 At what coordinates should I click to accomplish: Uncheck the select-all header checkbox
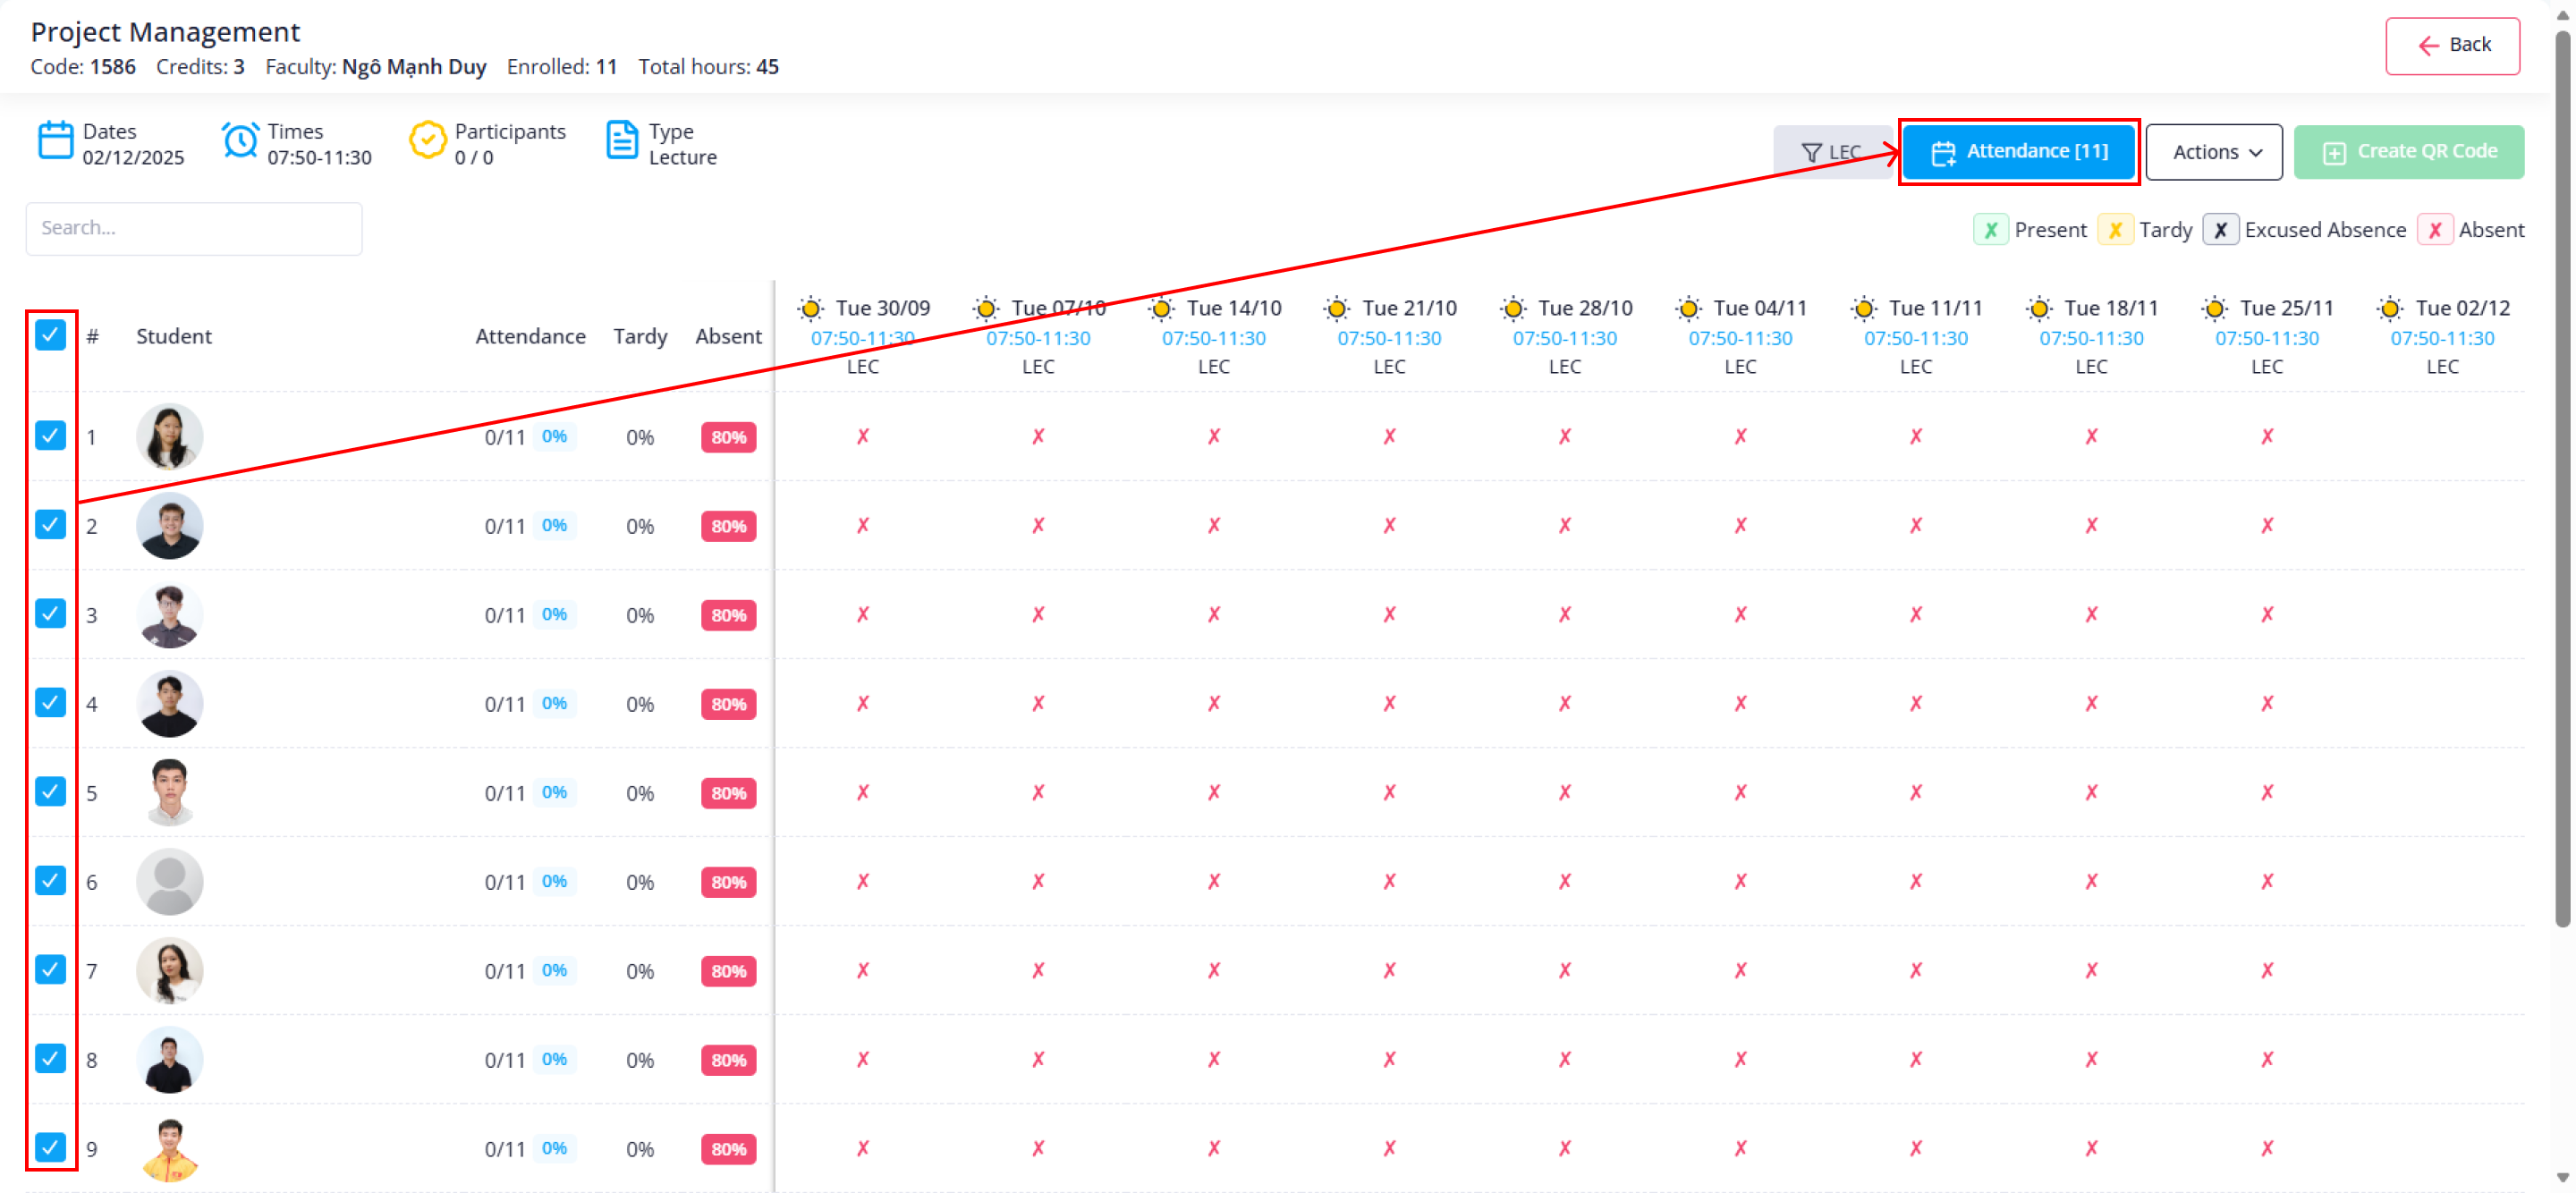[x=50, y=335]
